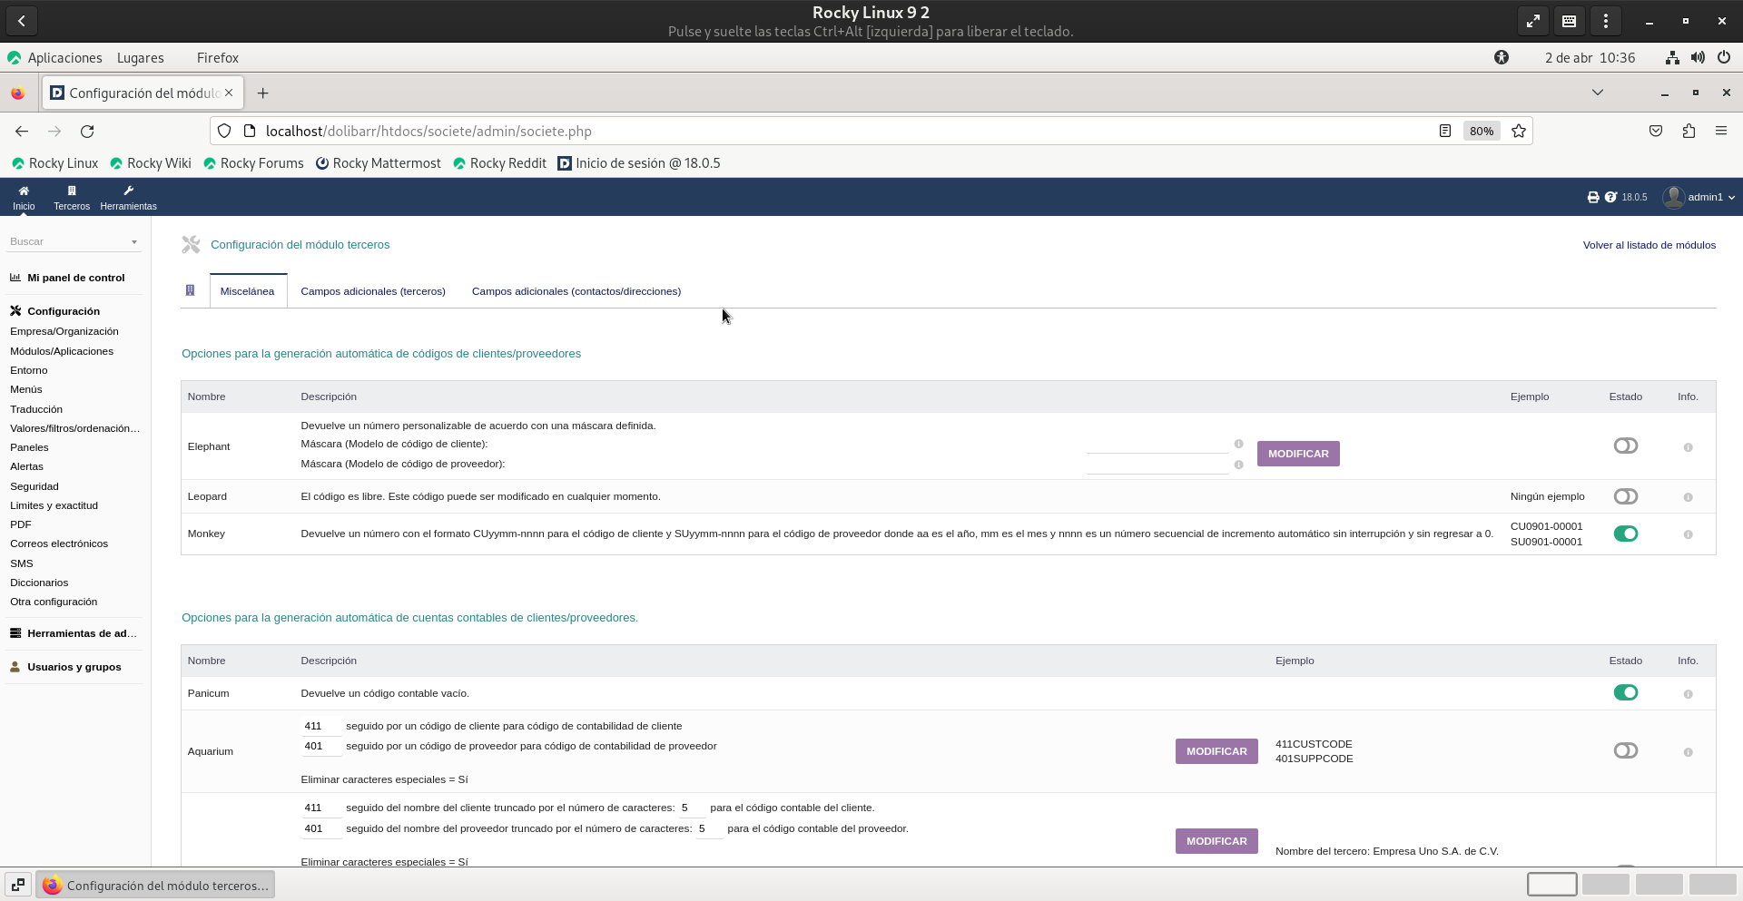The height and width of the screenshot is (901, 1743).
Task: Click the Inicio home icon
Action: pyautogui.click(x=24, y=191)
